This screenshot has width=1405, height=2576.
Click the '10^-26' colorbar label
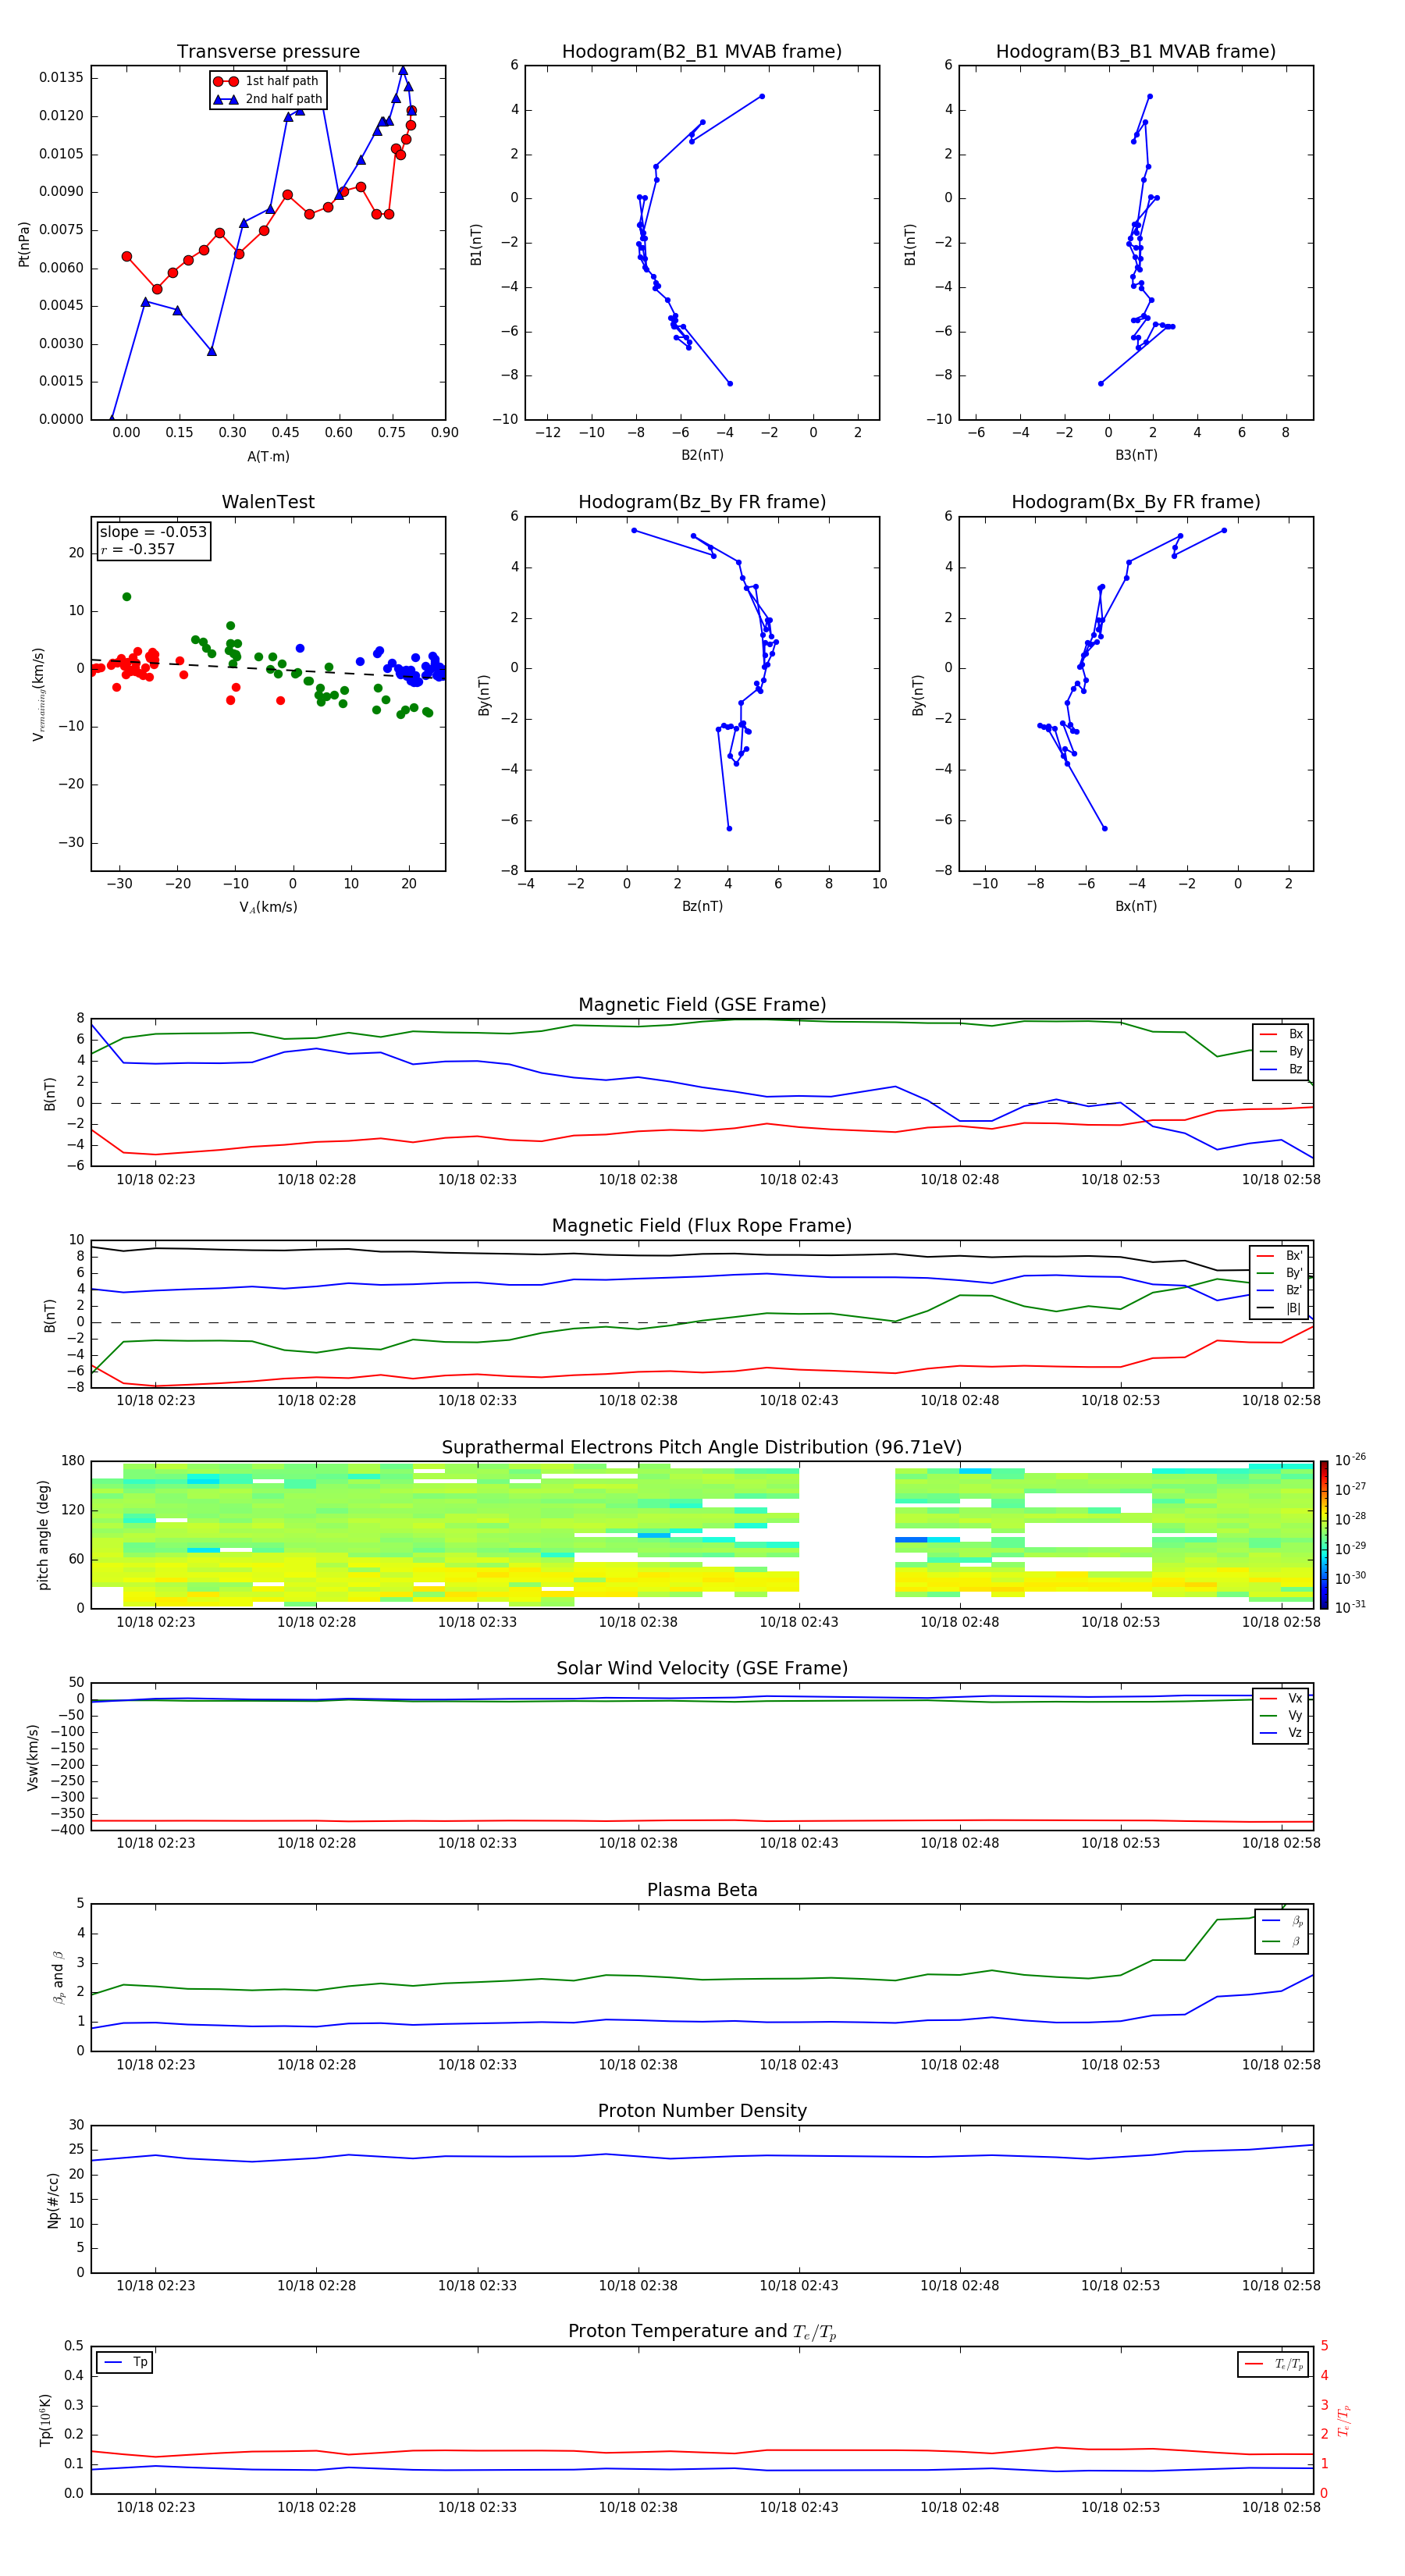[1350, 1460]
